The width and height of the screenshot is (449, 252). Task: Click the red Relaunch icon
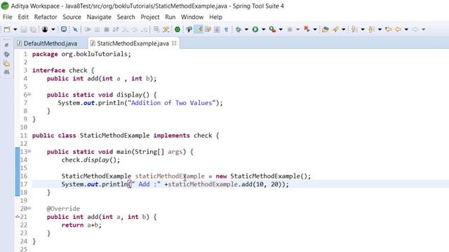pyautogui.click(x=307, y=29)
